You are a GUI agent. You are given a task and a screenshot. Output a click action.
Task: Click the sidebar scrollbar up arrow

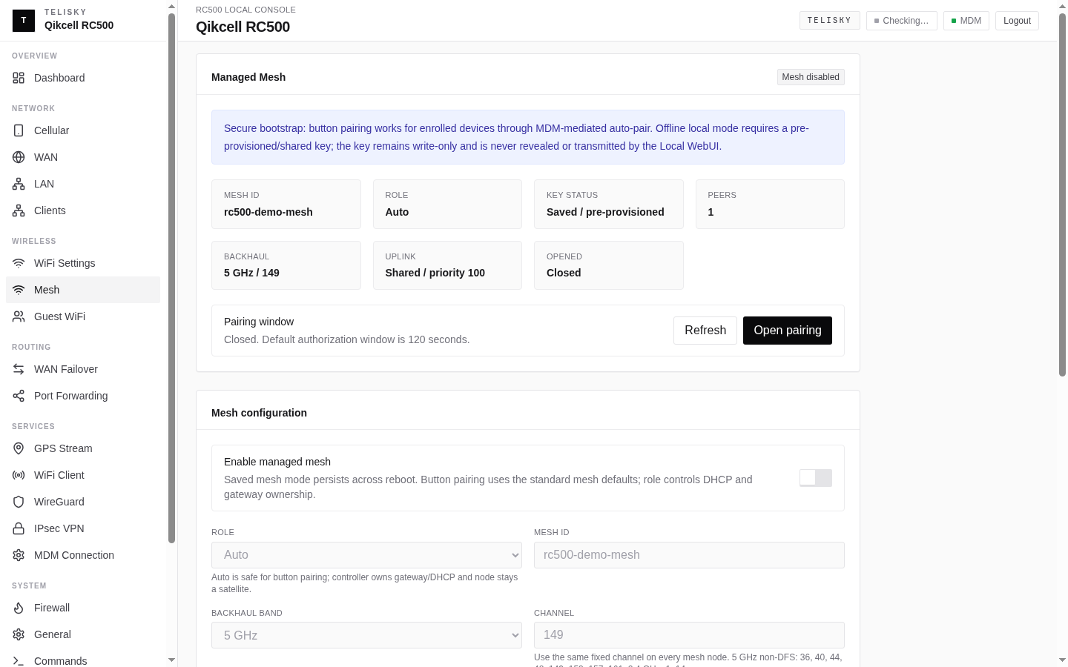[172, 6]
